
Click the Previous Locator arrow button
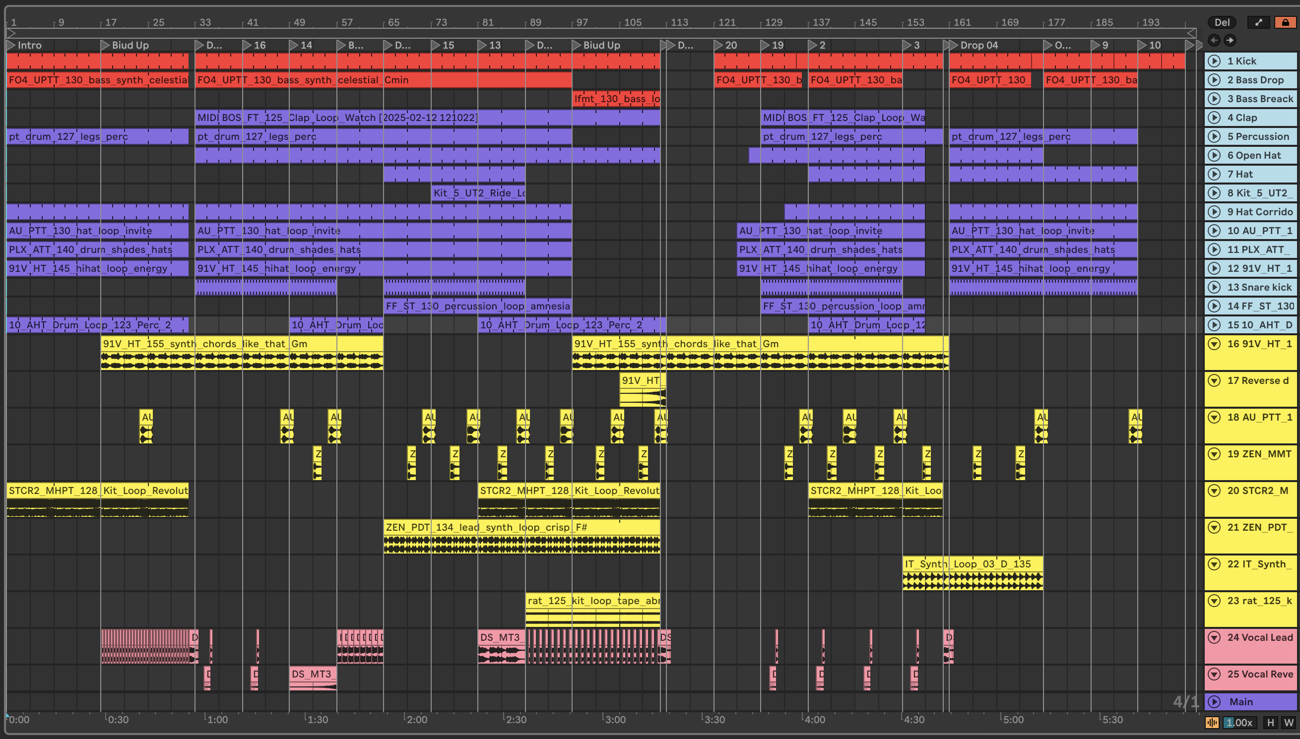[1214, 40]
